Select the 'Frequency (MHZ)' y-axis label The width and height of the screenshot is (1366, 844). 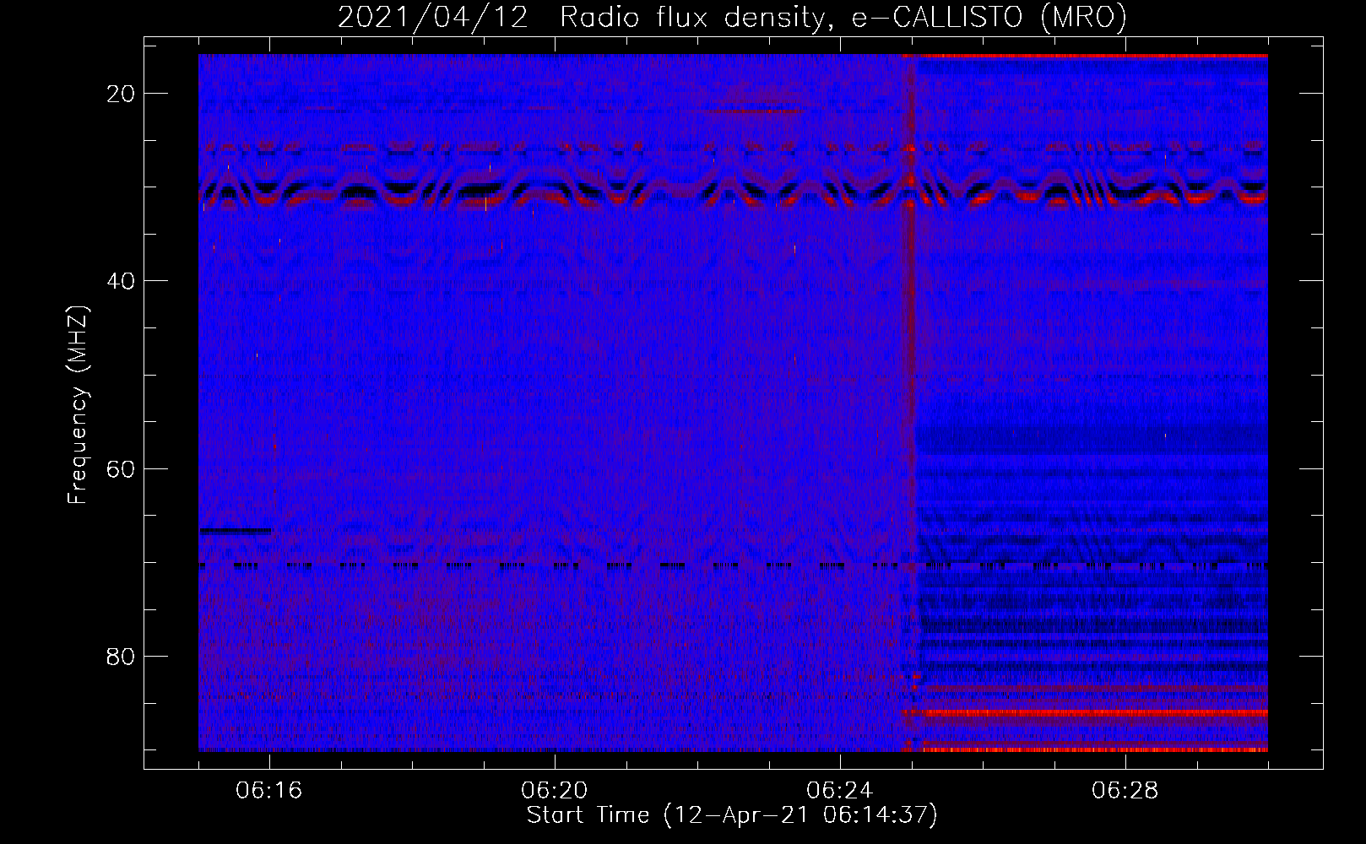[78, 405]
